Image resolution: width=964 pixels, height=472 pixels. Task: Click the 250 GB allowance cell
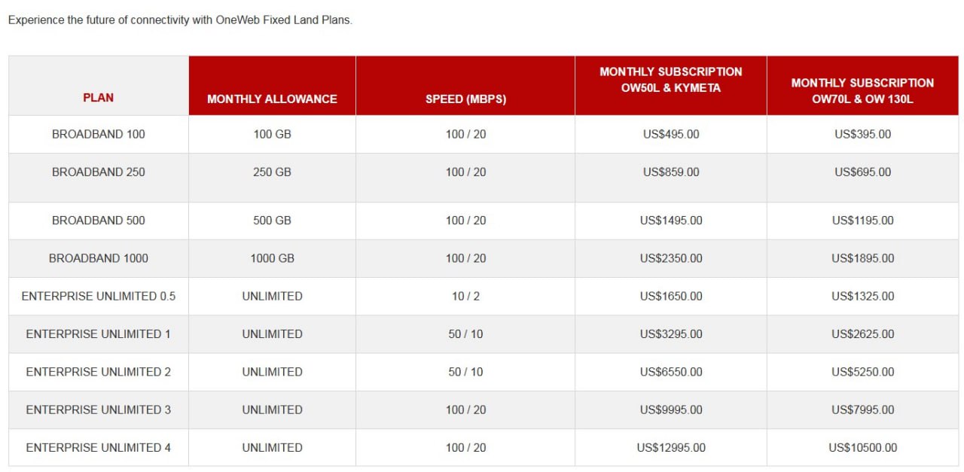(x=272, y=172)
